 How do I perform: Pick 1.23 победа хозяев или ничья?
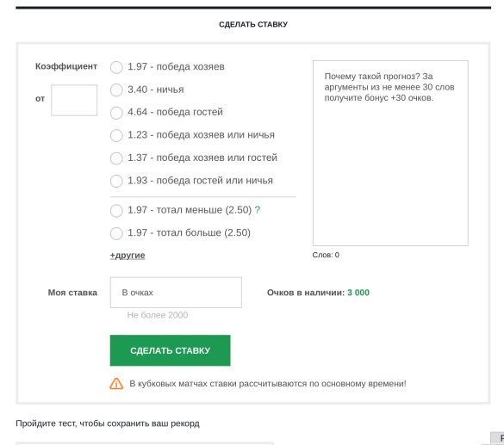point(116,135)
